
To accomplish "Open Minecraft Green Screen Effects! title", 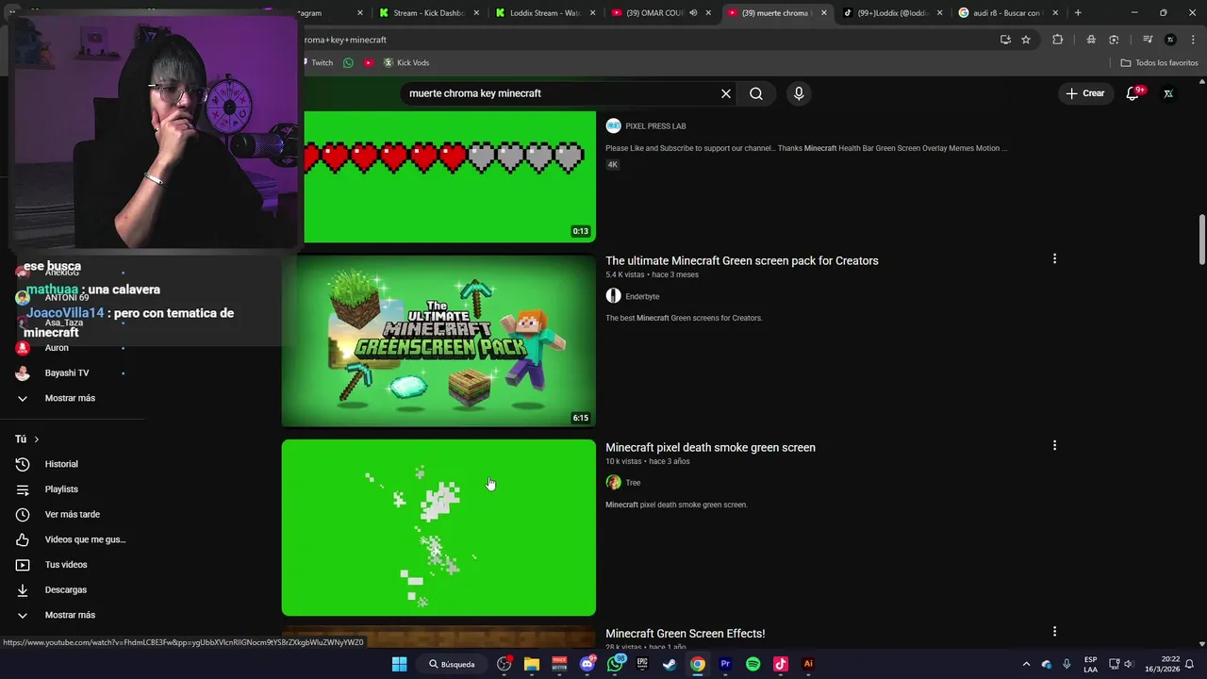I will 685,634.
